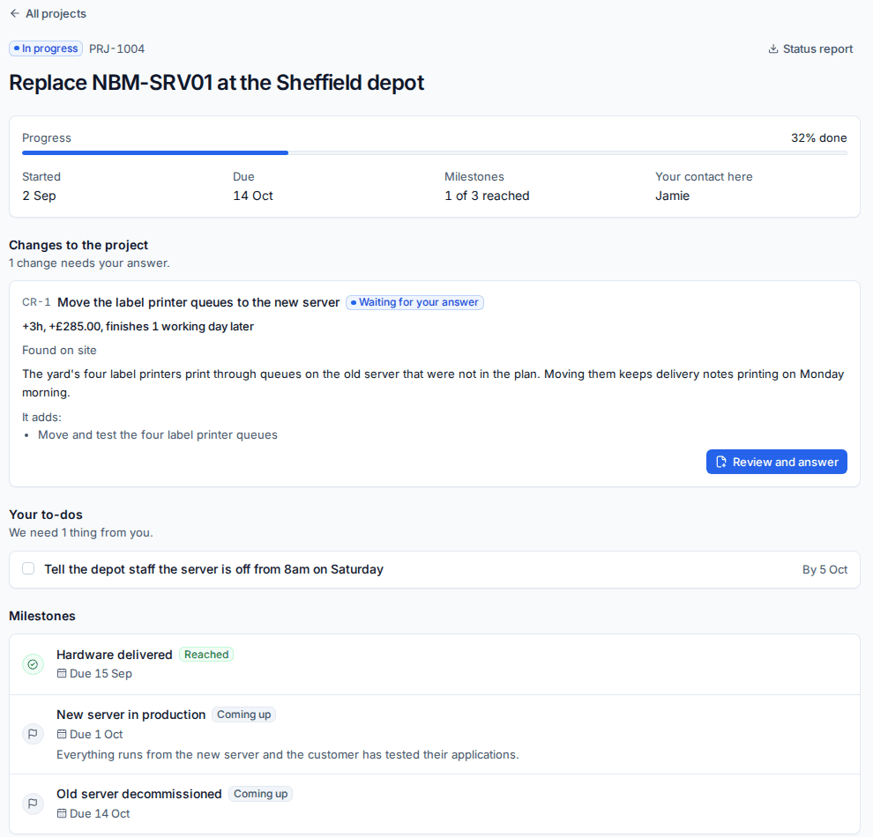Click the In progress status badge
This screenshot has height=837, width=873.
tap(46, 48)
